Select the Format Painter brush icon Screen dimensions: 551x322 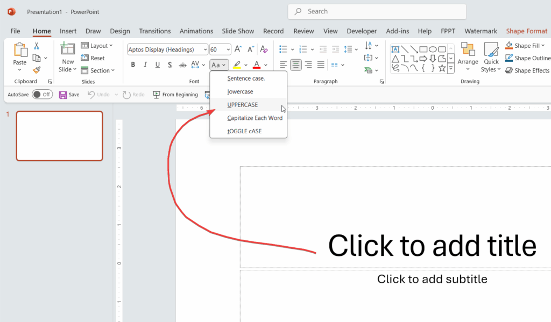(x=37, y=70)
